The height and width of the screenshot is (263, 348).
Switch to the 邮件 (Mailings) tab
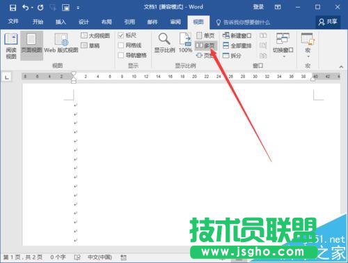152,22
